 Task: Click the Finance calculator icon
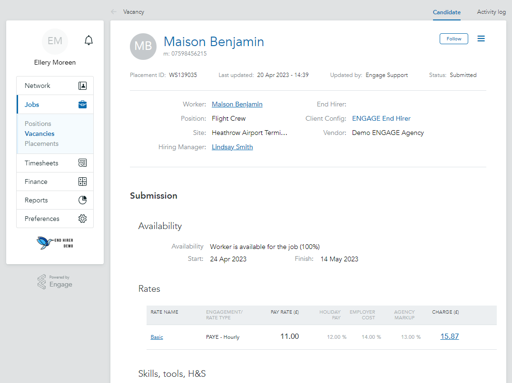coord(83,182)
